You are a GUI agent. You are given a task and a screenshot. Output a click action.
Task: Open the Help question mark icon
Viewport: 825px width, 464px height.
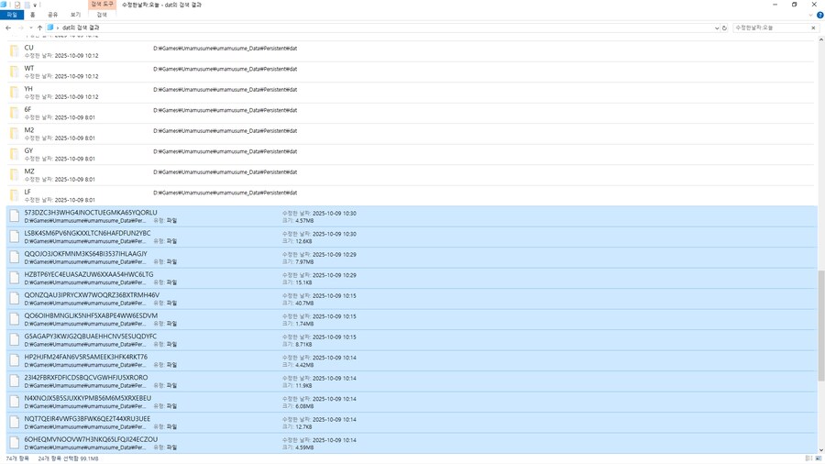click(819, 15)
